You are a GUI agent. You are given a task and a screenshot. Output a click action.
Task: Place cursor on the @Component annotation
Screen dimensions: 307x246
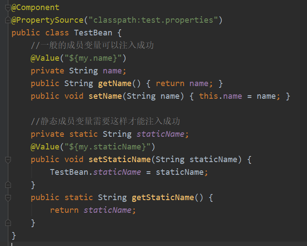coord(35,7)
